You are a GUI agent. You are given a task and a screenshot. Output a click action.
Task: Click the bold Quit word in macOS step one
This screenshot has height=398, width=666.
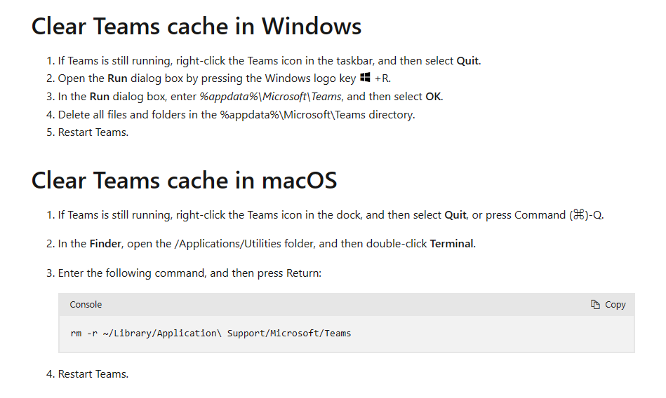click(455, 215)
